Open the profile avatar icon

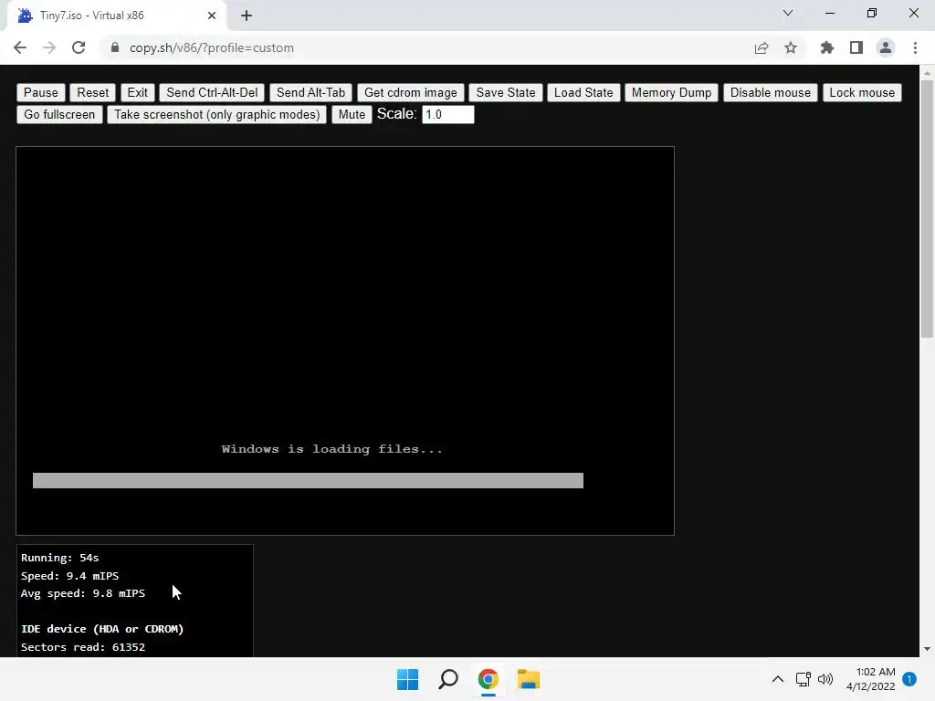[x=886, y=47]
